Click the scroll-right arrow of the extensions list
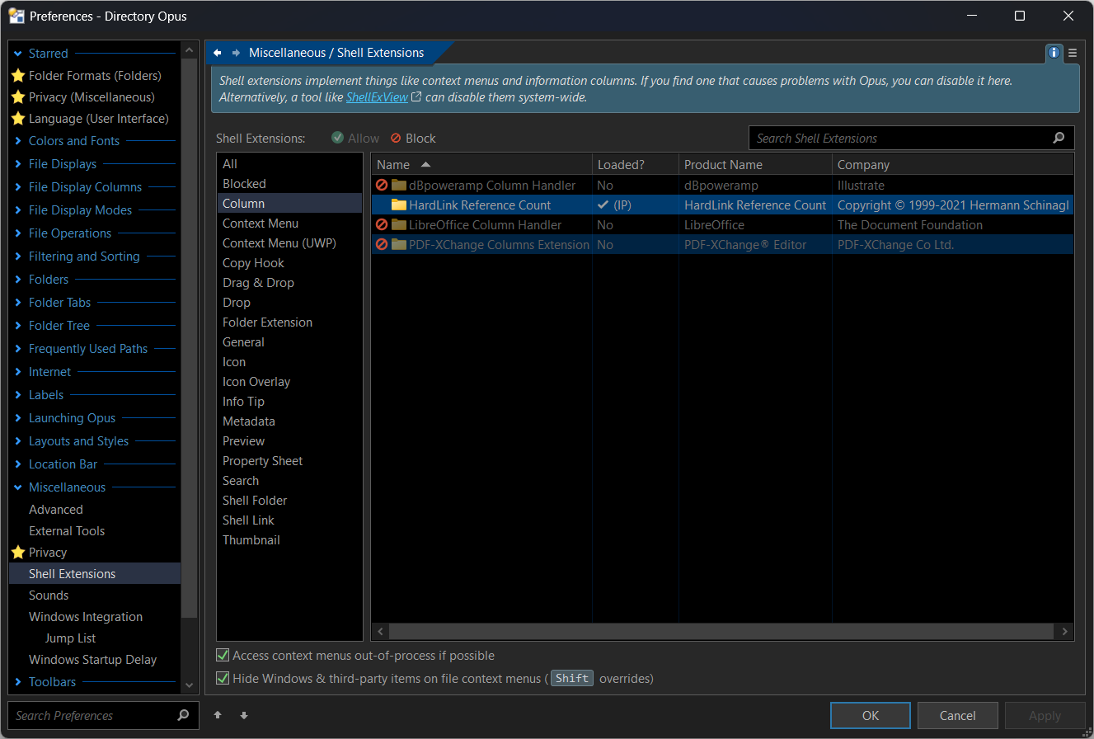Screen dimensions: 1094x739 tap(1065, 632)
